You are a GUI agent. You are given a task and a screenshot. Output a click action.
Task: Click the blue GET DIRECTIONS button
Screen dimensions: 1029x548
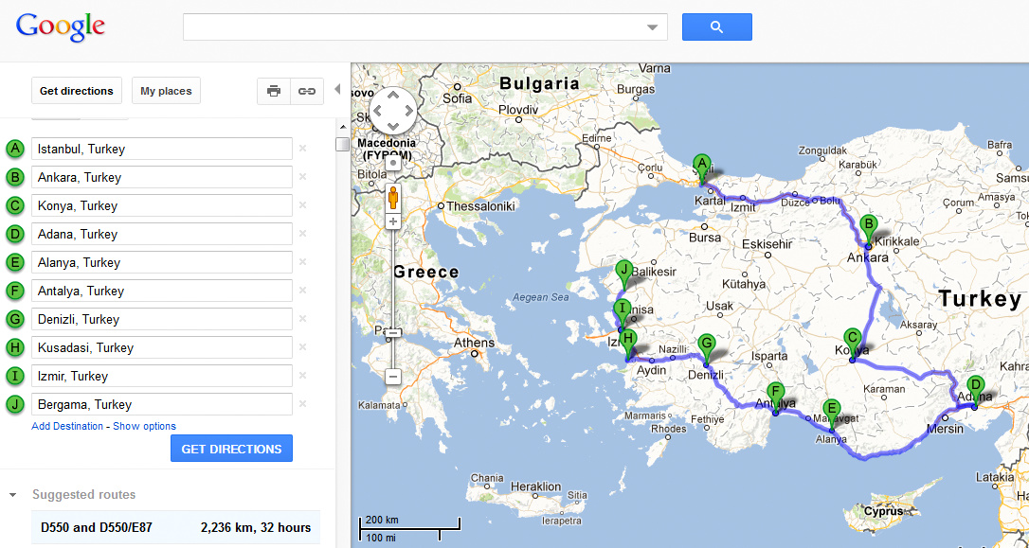[x=231, y=449]
